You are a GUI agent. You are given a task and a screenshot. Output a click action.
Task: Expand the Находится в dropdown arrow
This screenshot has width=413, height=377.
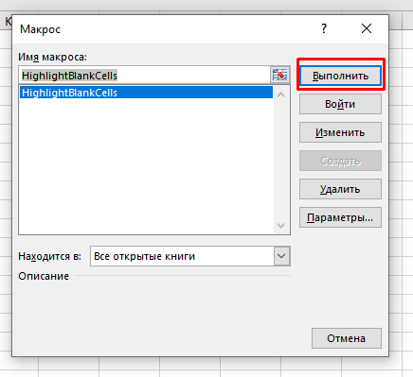(x=281, y=256)
